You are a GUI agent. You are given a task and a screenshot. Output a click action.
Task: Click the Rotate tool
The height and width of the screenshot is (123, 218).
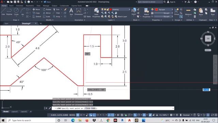click(x=47, y=10)
